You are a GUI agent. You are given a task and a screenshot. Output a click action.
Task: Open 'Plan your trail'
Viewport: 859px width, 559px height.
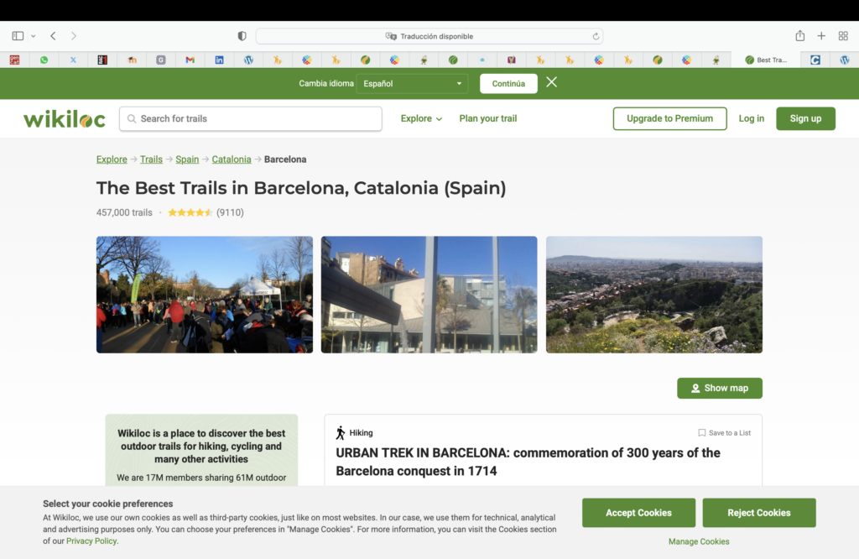click(488, 118)
